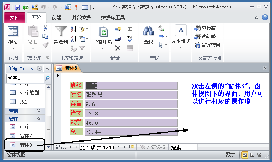
Task: Click the Delete record X icon
Action: tap(118, 48)
